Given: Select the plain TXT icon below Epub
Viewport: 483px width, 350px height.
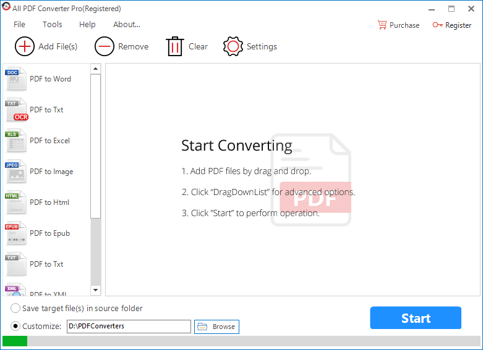Looking at the screenshot, I should (x=15, y=264).
